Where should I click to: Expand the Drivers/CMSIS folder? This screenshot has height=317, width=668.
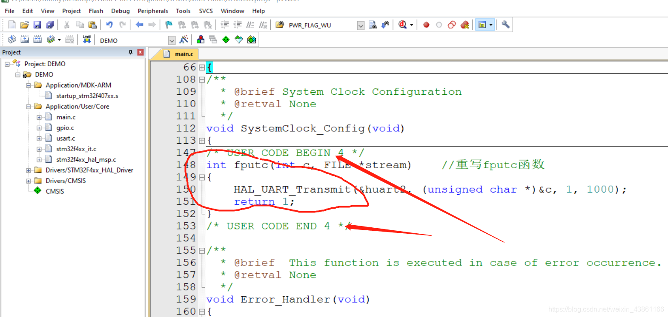tap(29, 181)
